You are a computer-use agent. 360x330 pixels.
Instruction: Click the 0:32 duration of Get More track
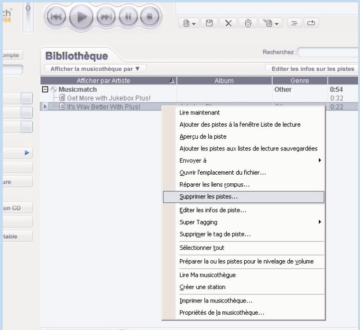[337, 98]
